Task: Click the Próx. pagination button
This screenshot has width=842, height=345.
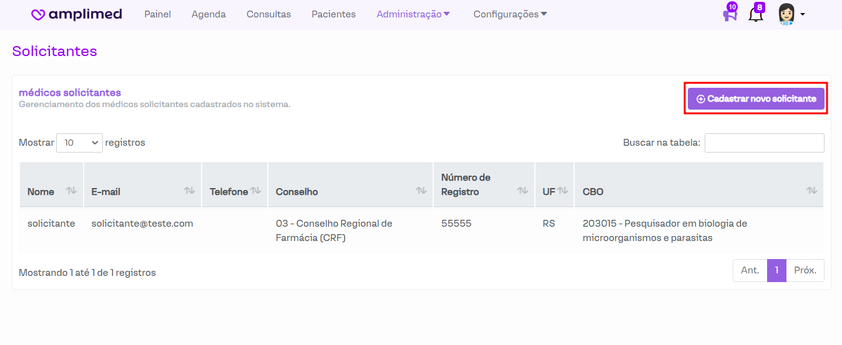Action: click(805, 270)
